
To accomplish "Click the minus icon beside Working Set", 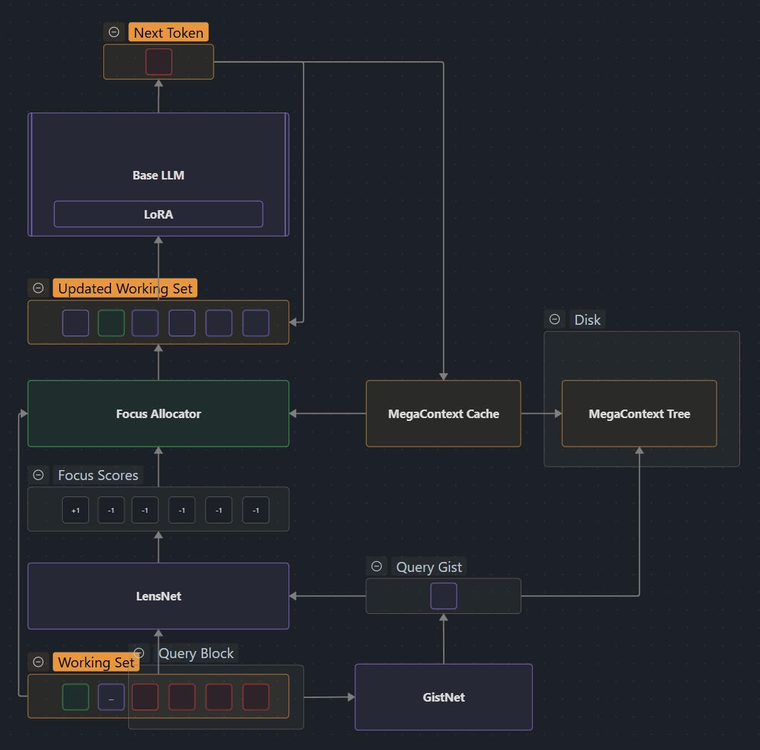I will (x=38, y=662).
